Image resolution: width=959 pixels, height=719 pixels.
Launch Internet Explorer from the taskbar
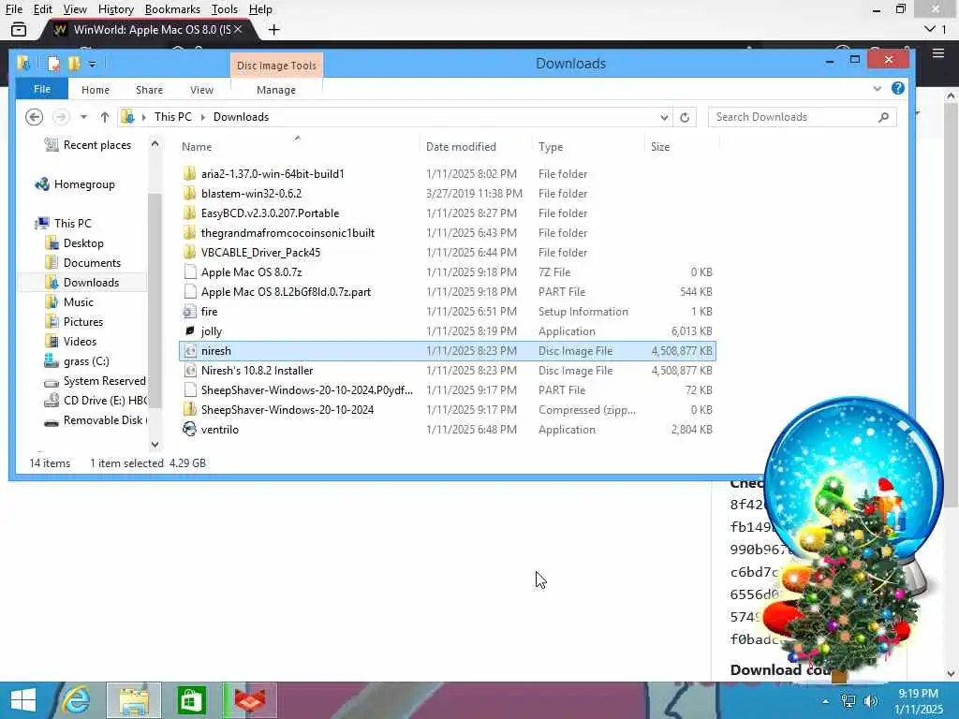click(x=76, y=700)
